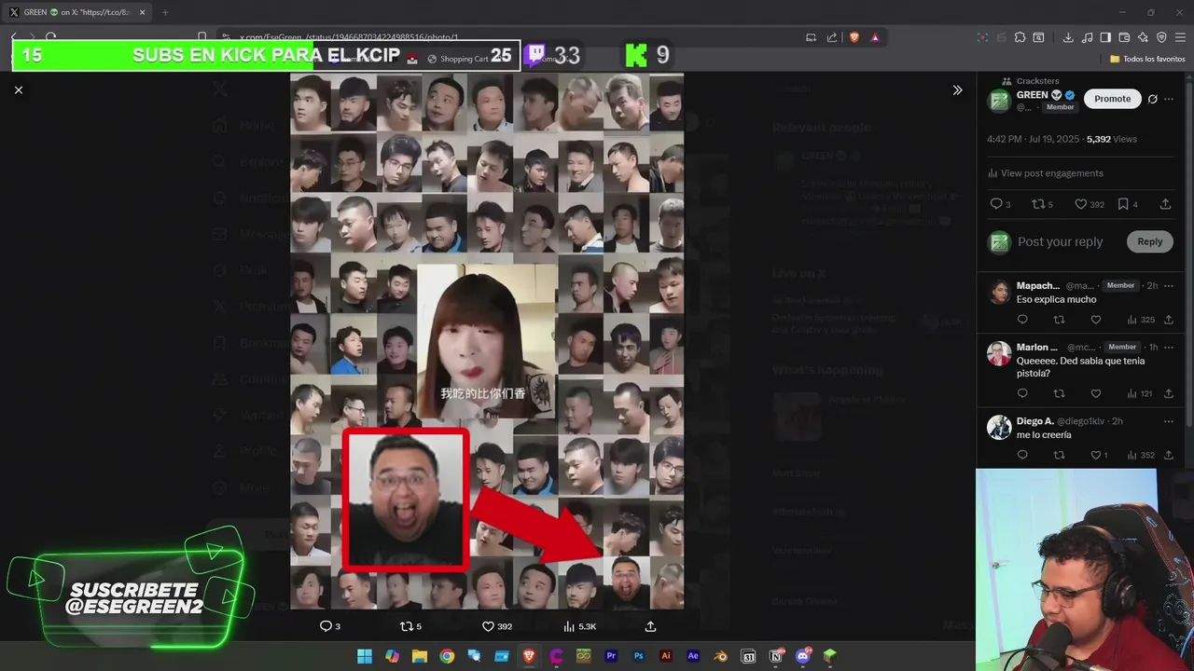The image size is (1194, 671).
Task: Open Discord from taskbar
Action: tap(803, 656)
